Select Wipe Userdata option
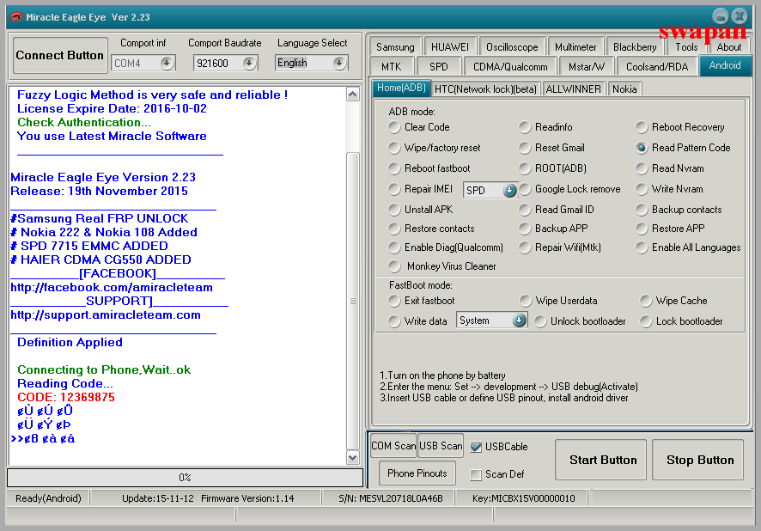This screenshot has width=761, height=531. [x=525, y=302]
